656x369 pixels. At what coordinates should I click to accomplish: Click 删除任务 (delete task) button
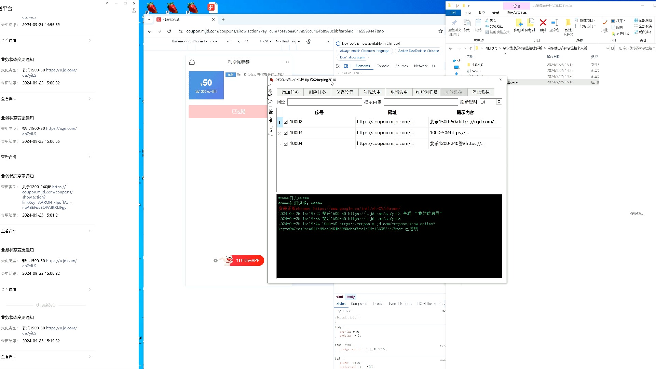(317, 92)
